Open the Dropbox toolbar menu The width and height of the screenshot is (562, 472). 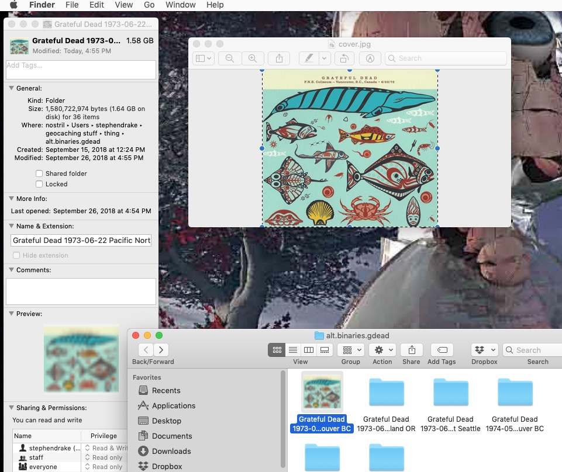pos(485,350)
